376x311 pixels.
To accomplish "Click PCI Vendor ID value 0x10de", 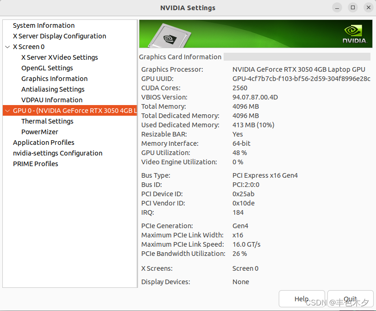I will click(244, 203).
